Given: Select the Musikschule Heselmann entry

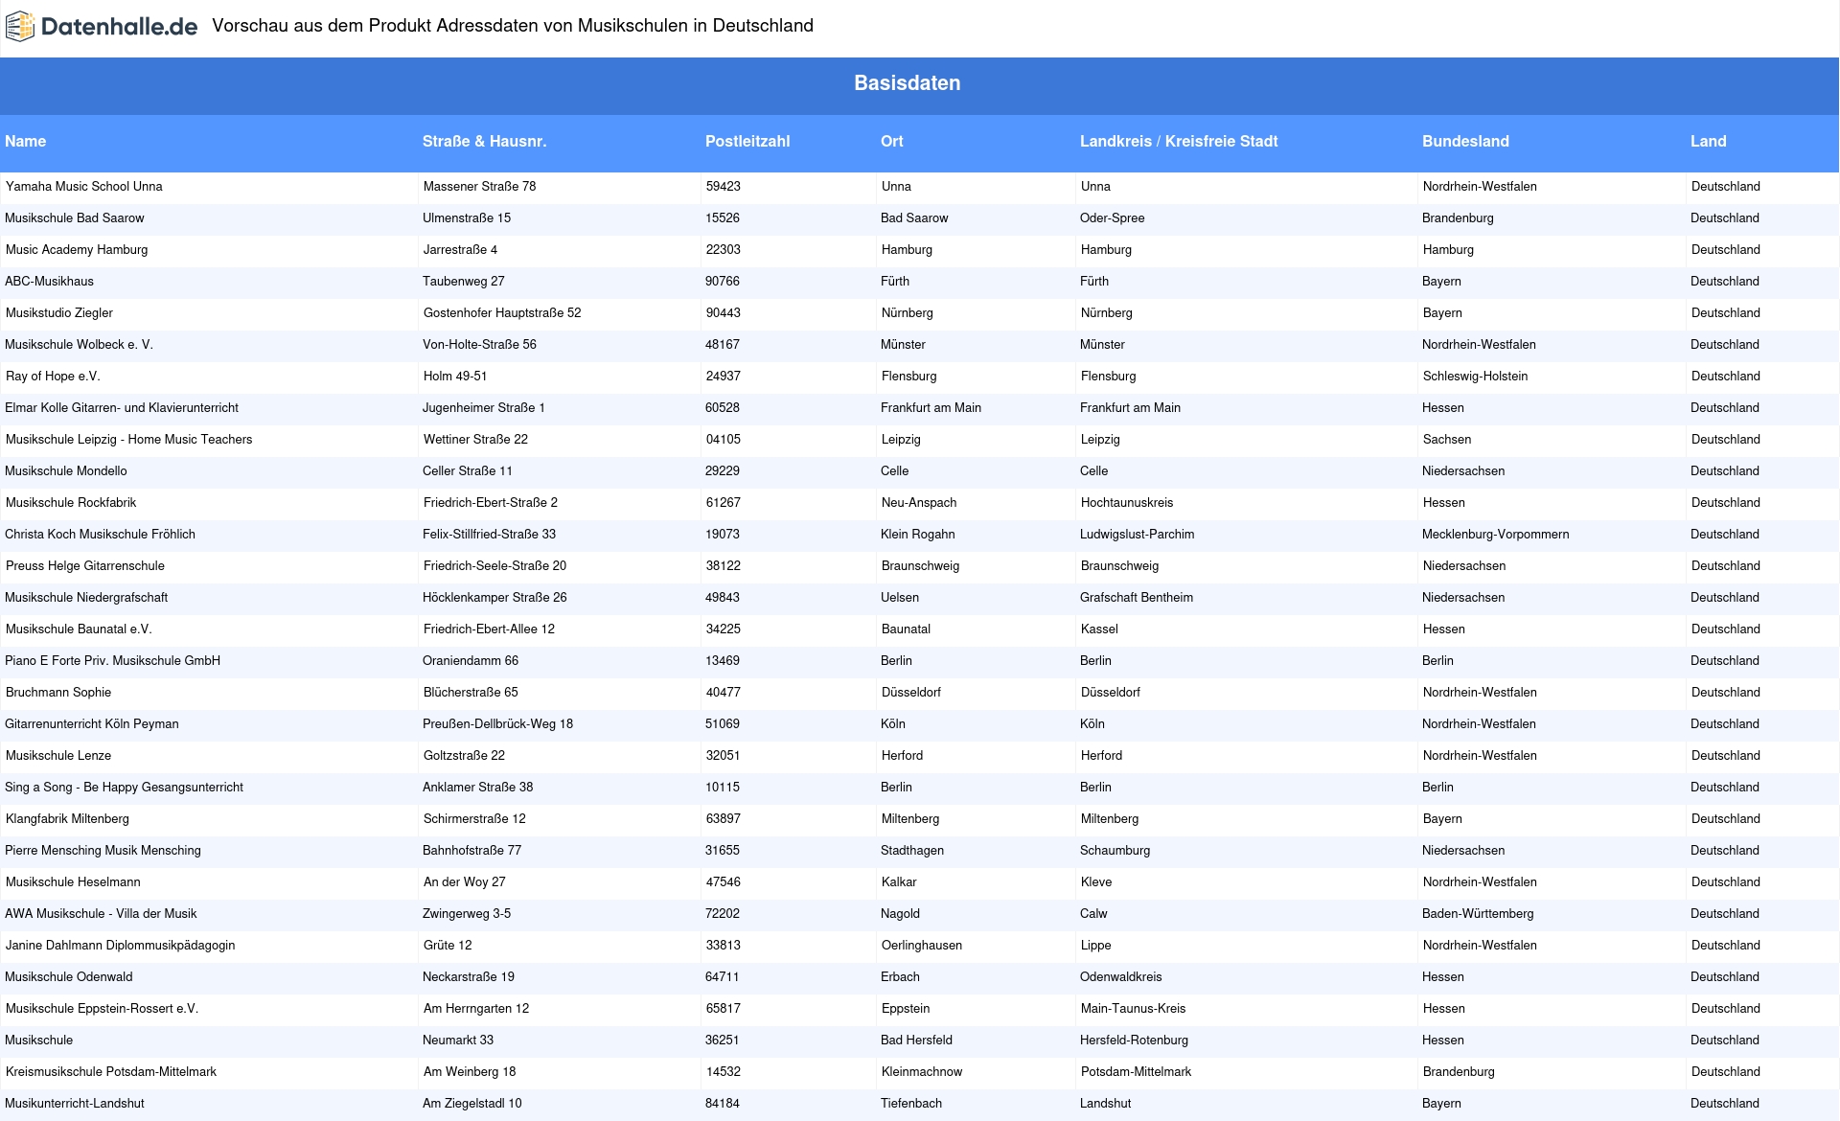Looking at the screenshot, I should pos(73,882).
